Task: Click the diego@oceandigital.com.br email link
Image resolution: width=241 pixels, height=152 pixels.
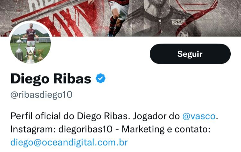Action: coord(69,142)
